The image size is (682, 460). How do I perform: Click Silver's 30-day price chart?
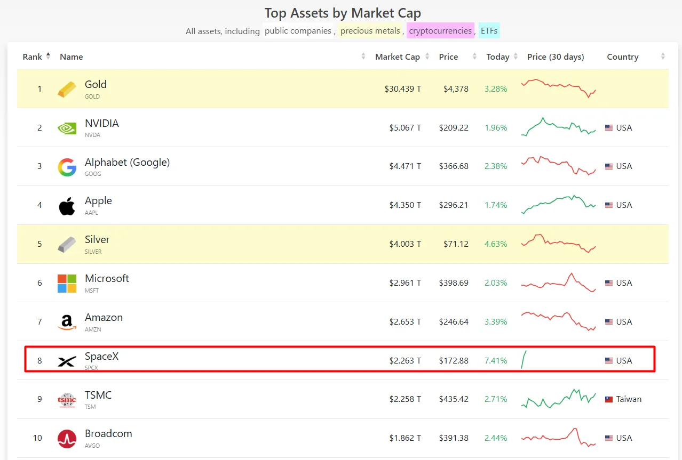[559, 244]
